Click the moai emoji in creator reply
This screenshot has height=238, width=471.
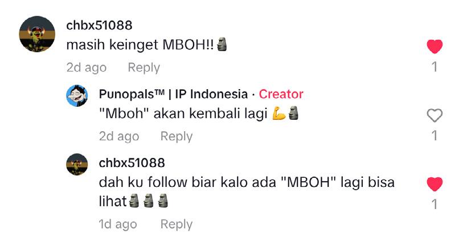pos(293,113)
